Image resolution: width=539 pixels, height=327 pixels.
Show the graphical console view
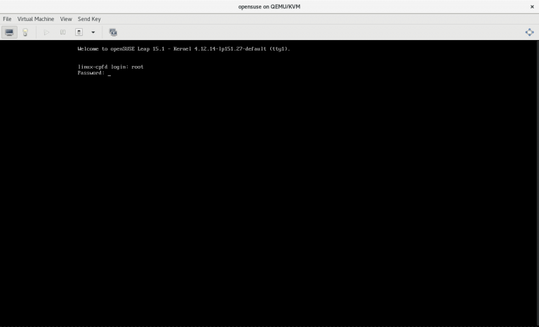(x=9, y=32)
